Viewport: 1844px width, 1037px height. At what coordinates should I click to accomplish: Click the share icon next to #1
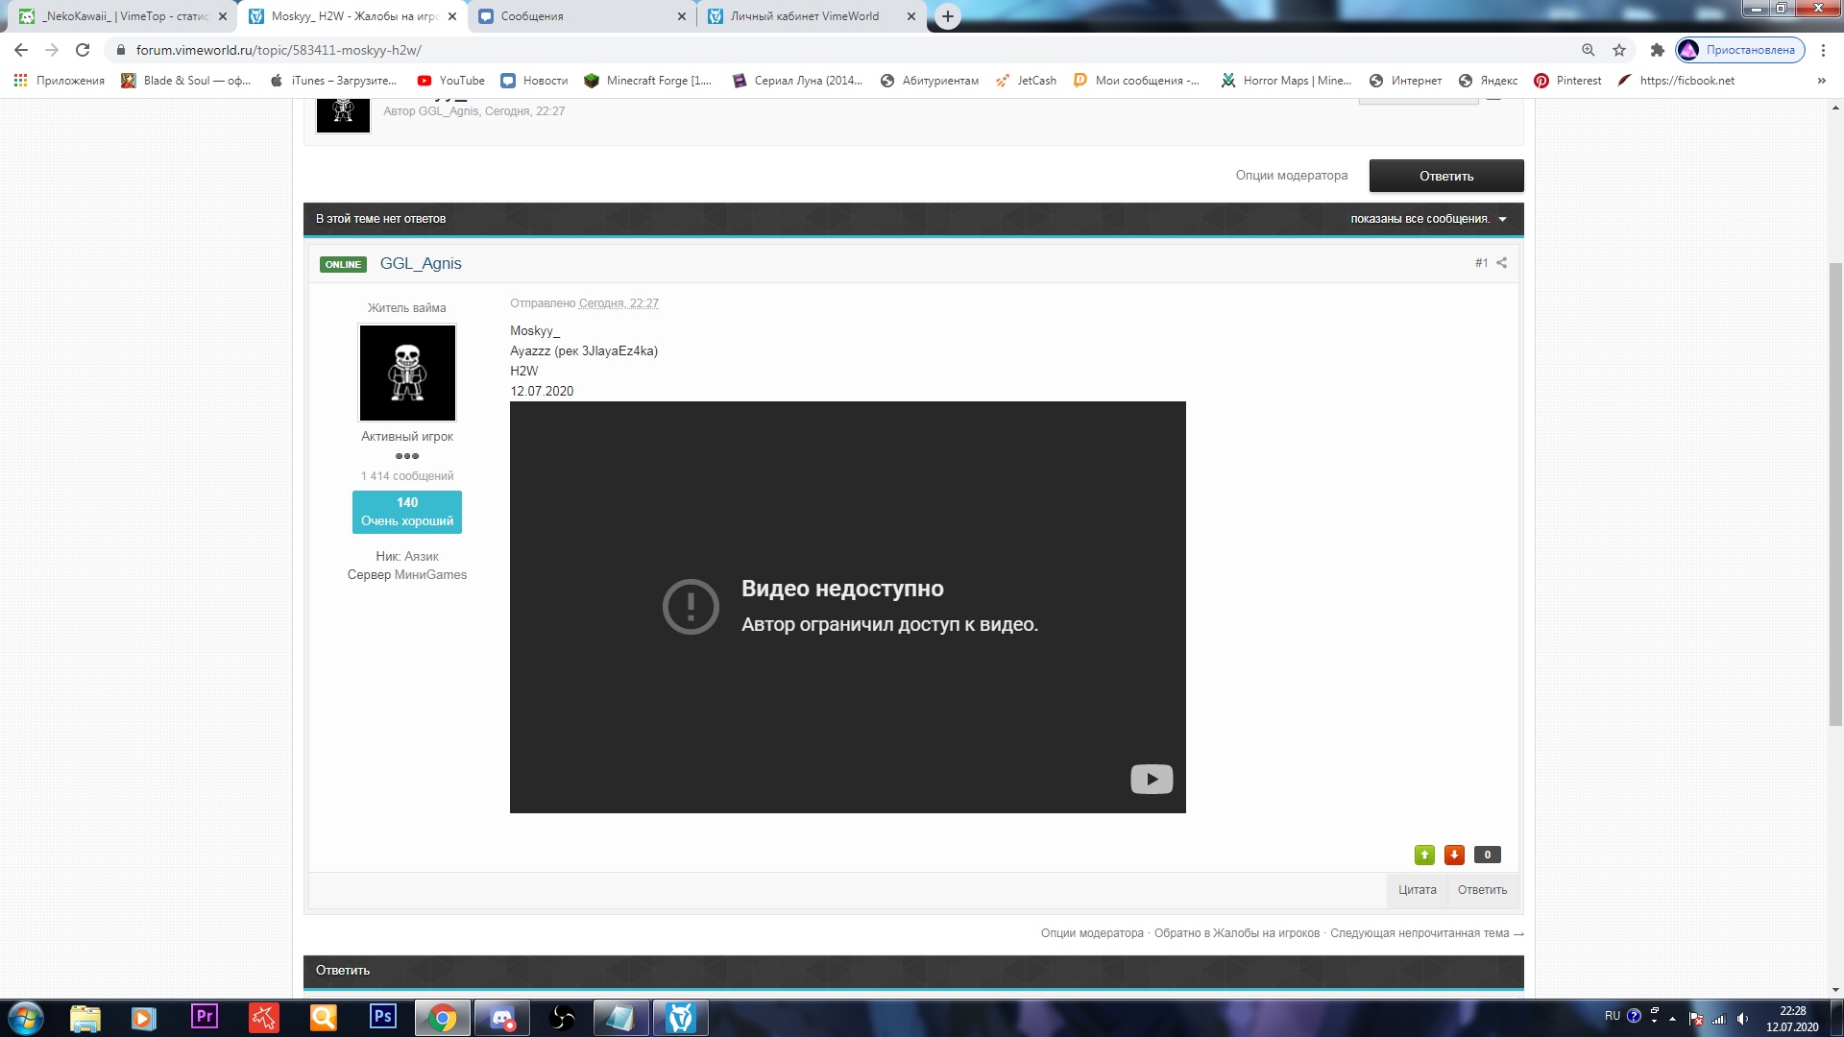pyautogui.click(x=1502, y=263)
